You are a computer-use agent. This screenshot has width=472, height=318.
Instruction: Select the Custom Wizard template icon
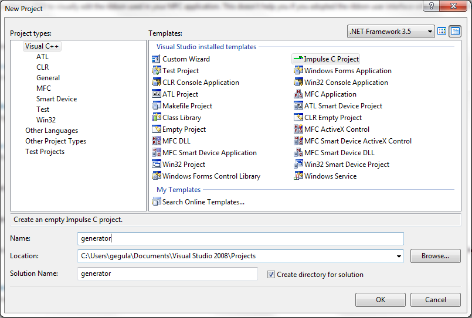[156, 59]
